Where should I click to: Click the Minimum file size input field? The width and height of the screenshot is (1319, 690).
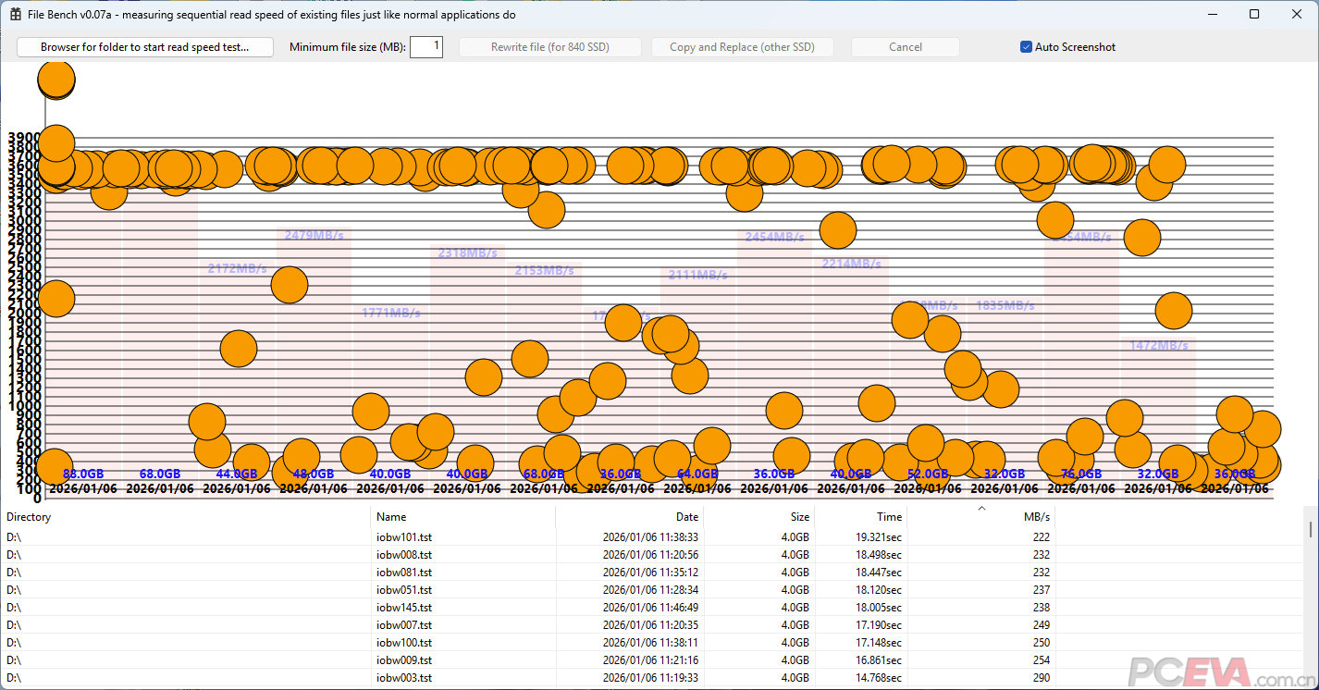426,47
